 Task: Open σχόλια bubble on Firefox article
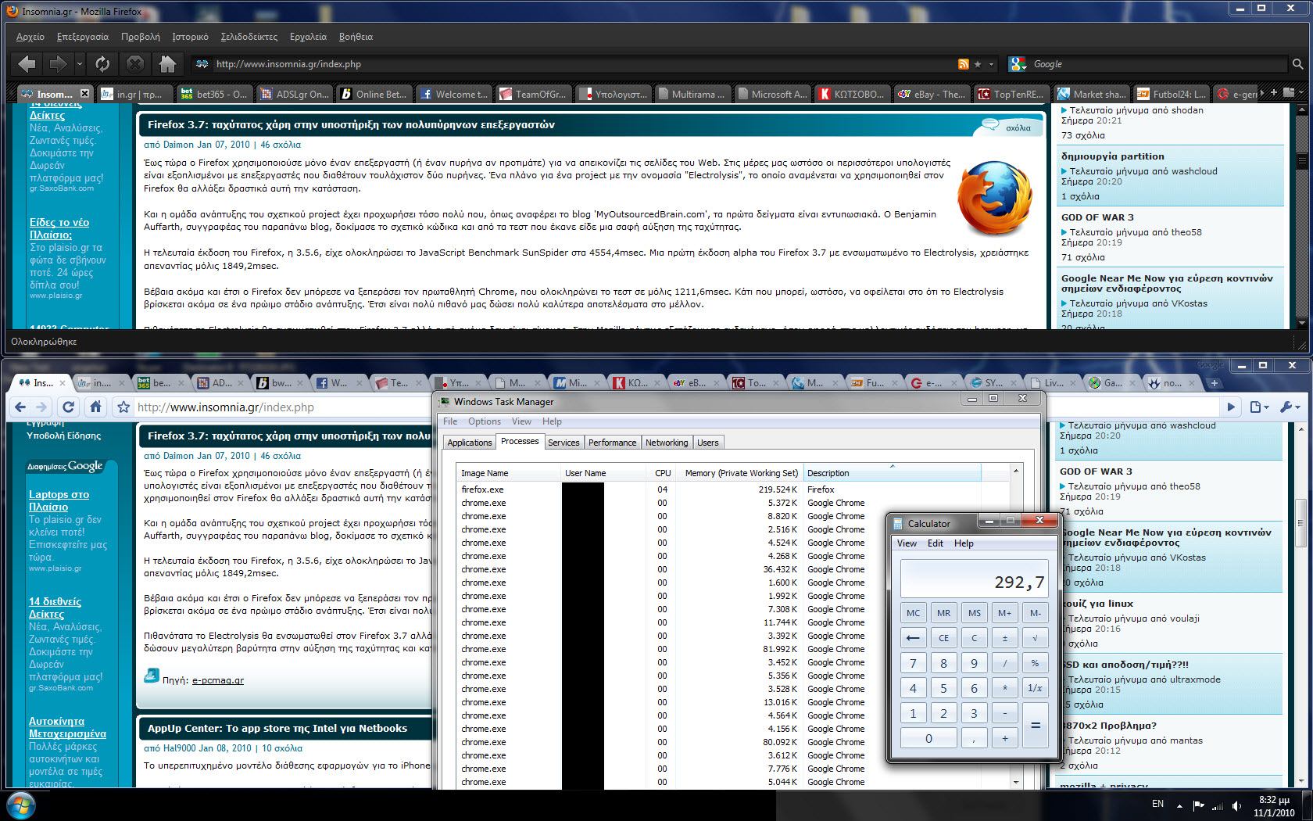[1008, 126]
